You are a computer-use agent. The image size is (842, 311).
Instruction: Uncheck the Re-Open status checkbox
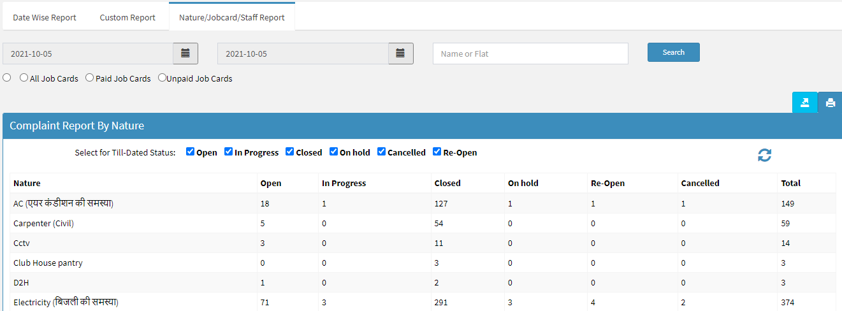point(437,152)
